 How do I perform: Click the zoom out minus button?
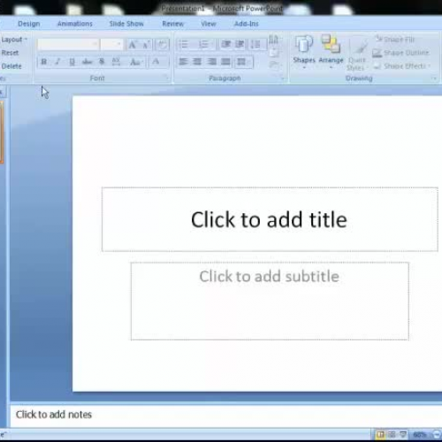click(437, 435)
